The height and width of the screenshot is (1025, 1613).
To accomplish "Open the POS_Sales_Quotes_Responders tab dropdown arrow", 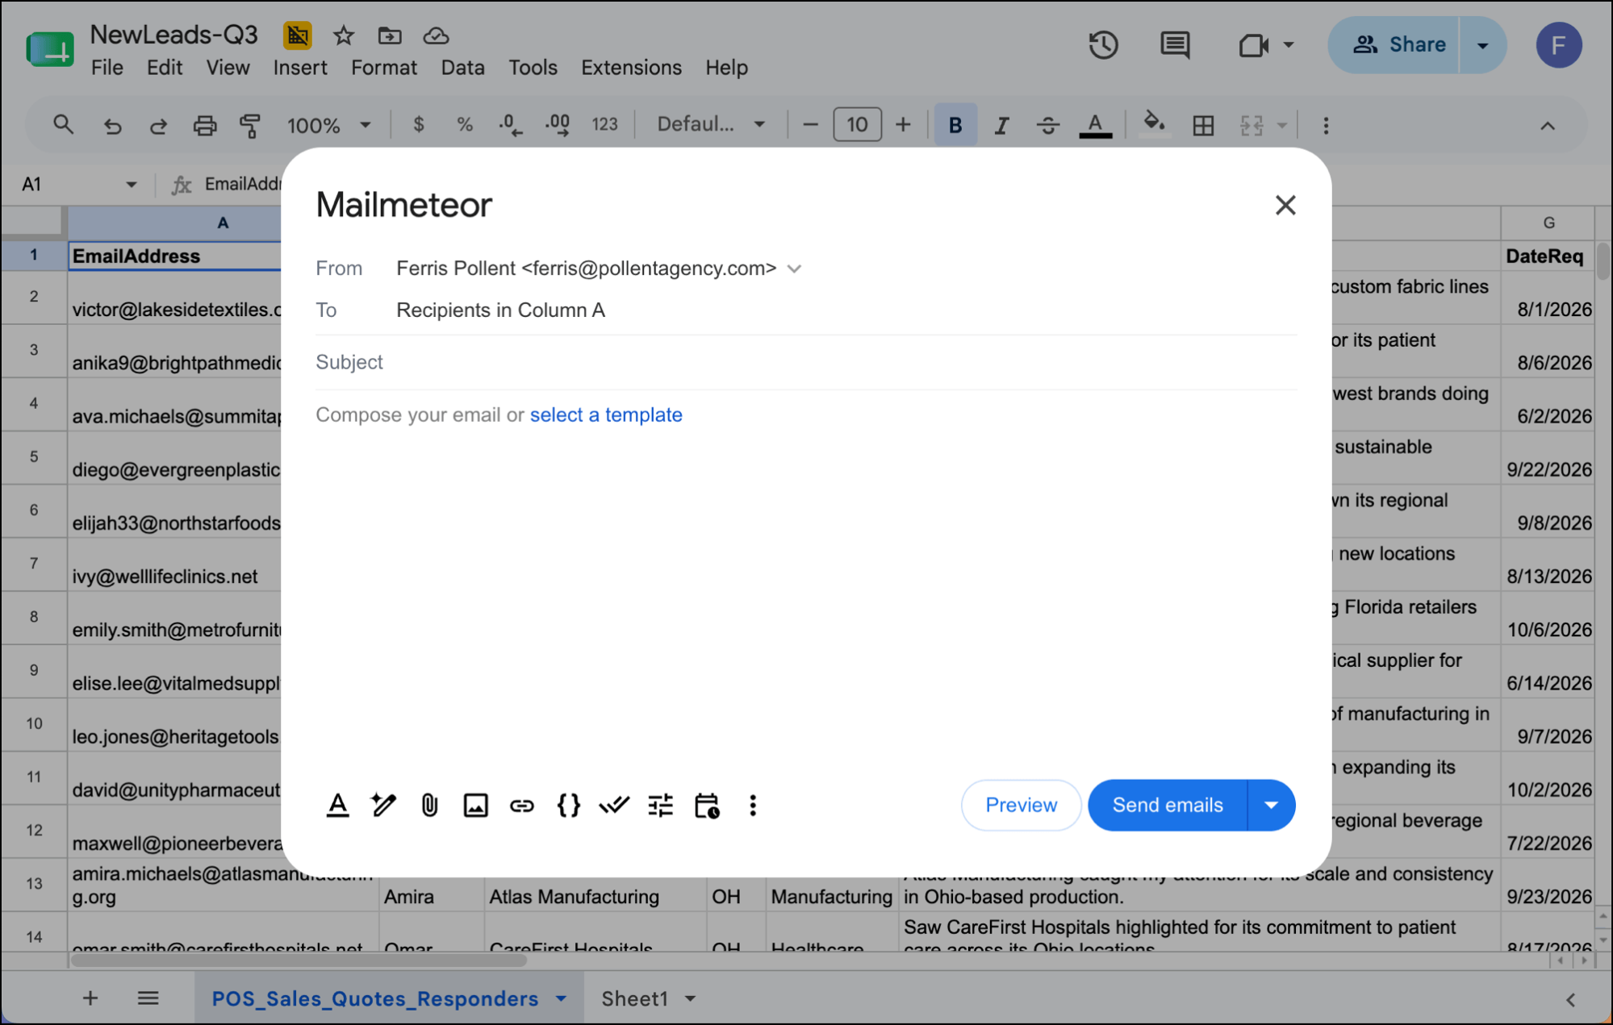I will coord(561,998).
